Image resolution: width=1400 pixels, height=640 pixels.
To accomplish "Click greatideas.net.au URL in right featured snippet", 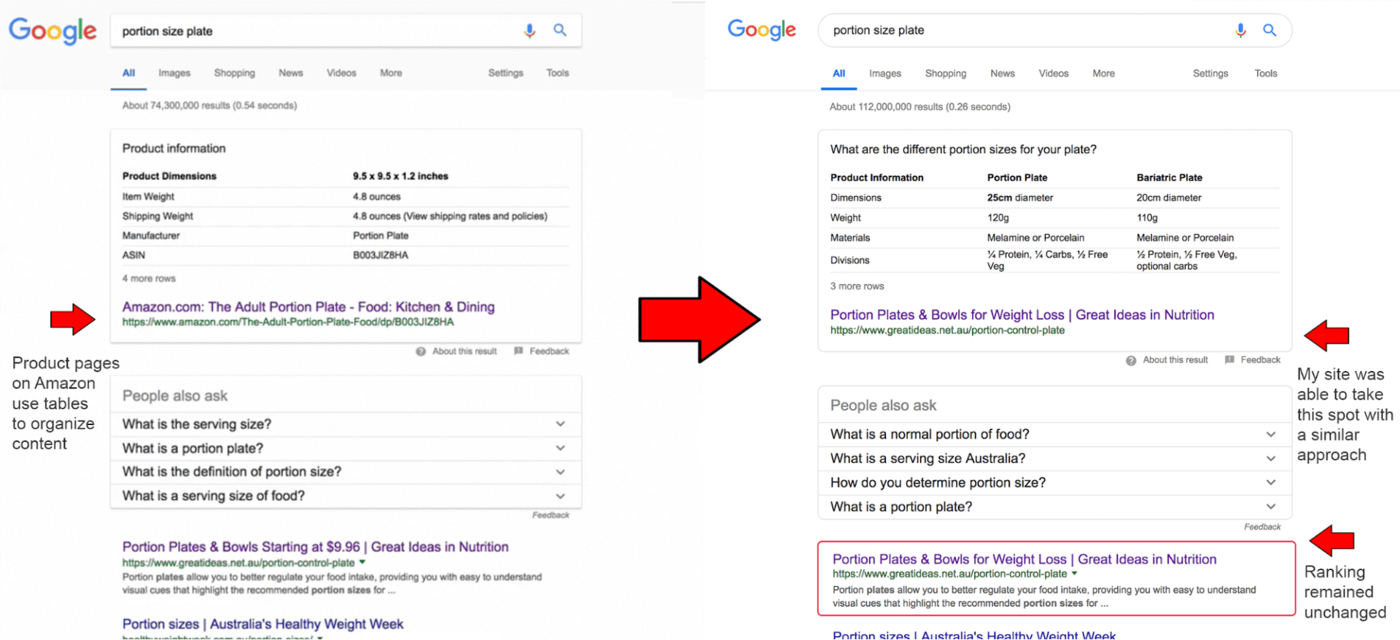I will pyautogui.click(x=947, y=330).
